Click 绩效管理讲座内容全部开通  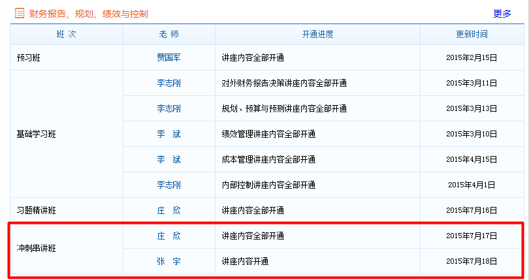click(x=268, y=134)
